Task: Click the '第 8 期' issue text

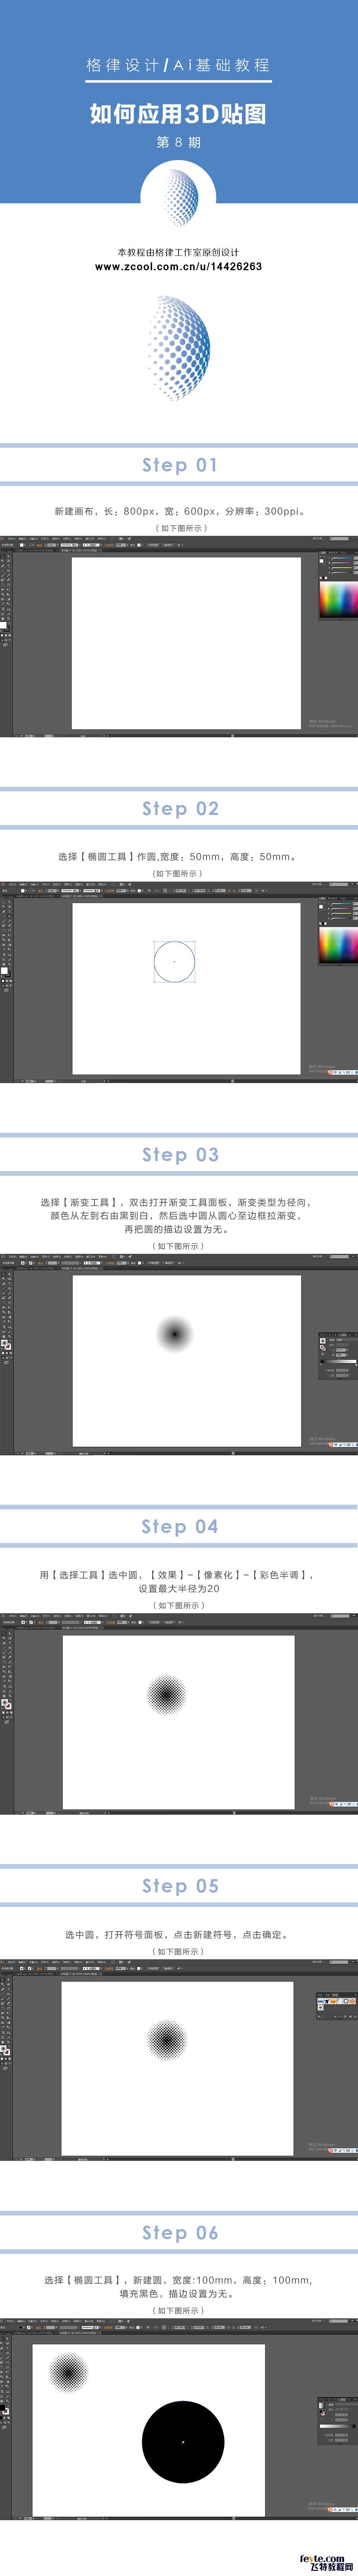Action: point(178,142)
